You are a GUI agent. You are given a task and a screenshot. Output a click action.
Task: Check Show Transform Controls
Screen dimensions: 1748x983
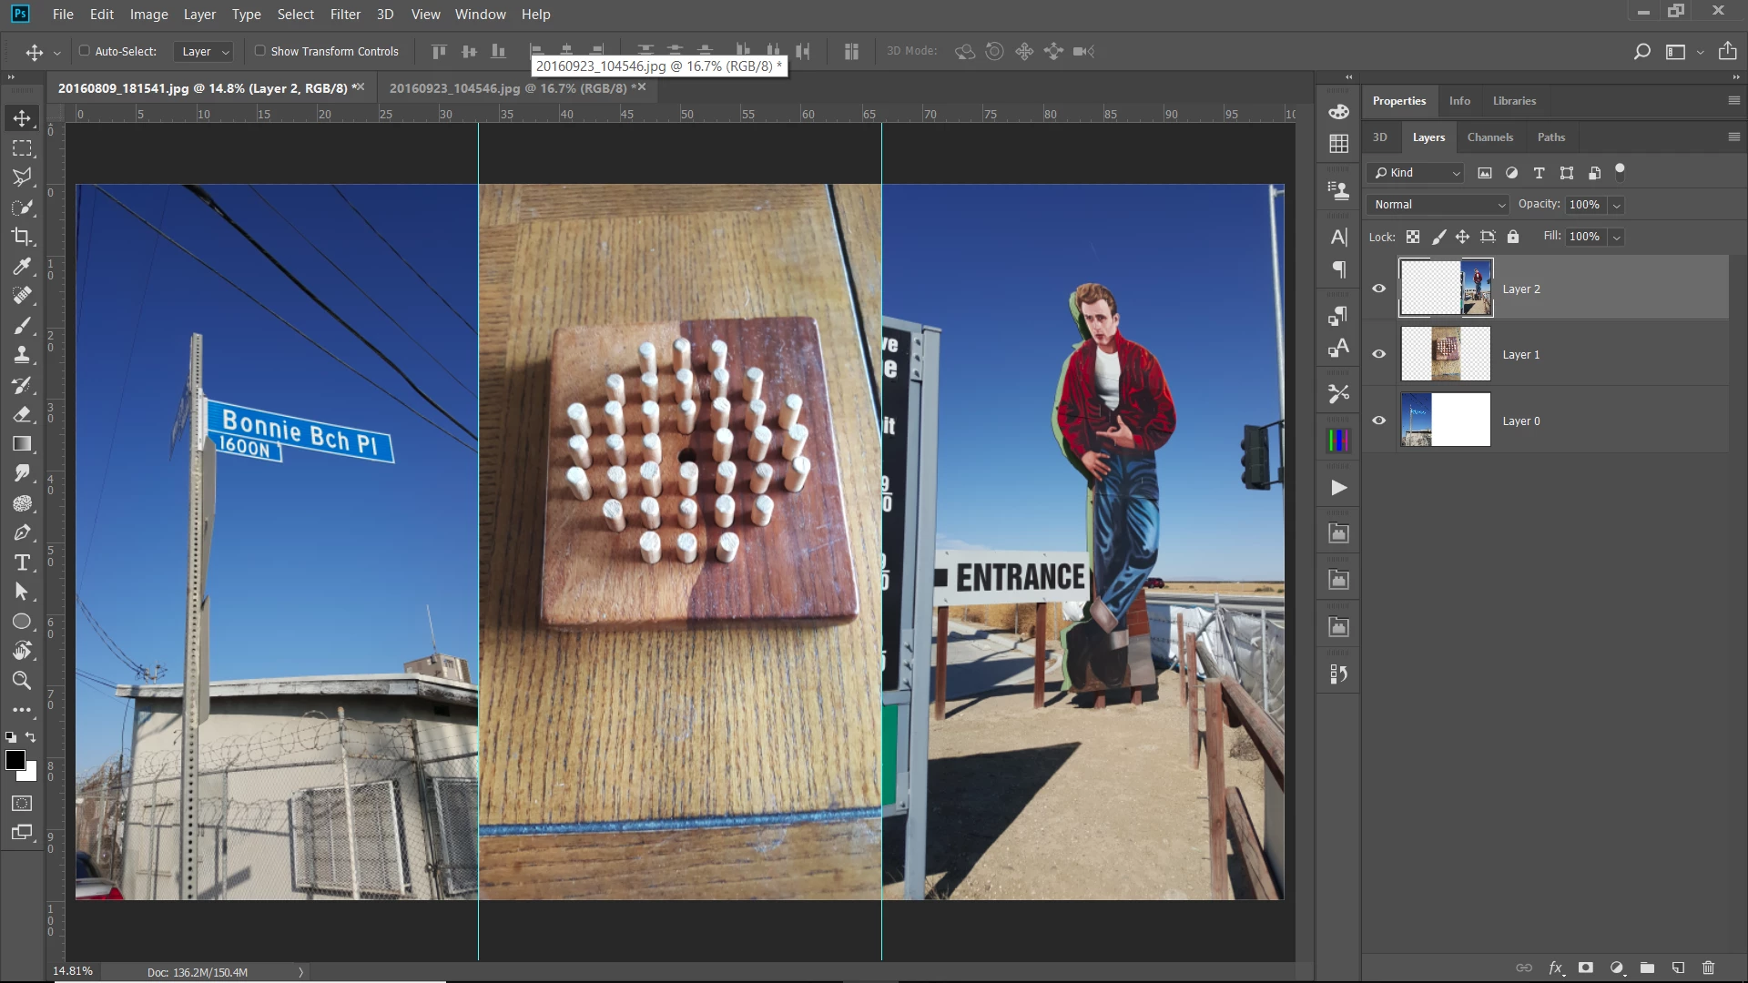(260, 51)
